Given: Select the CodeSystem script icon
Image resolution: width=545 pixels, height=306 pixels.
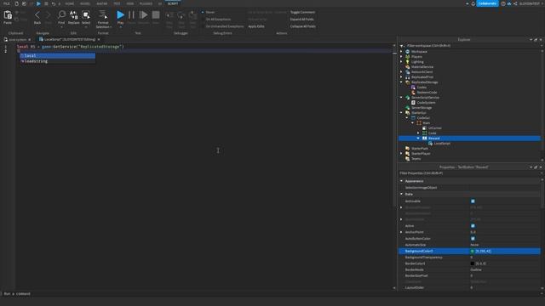Looking at the screenshot, I should pyautogui.click(x=413, y=102).
